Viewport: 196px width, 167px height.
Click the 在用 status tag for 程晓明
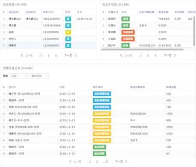(126, 19)
